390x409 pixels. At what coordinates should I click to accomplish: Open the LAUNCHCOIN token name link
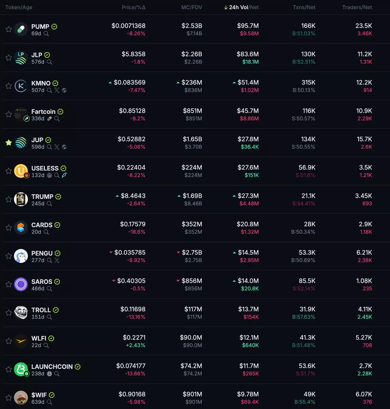52,367
